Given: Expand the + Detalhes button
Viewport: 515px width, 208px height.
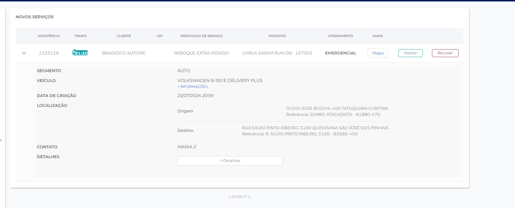Looking at the screenshot, I should 230,161.
